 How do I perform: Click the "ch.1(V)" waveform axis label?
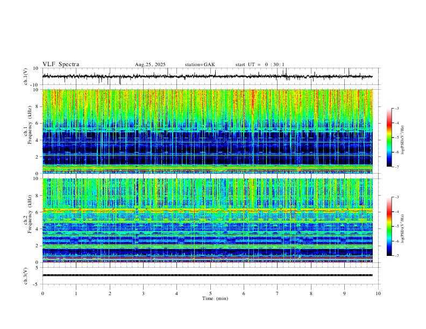pos(26,76)
